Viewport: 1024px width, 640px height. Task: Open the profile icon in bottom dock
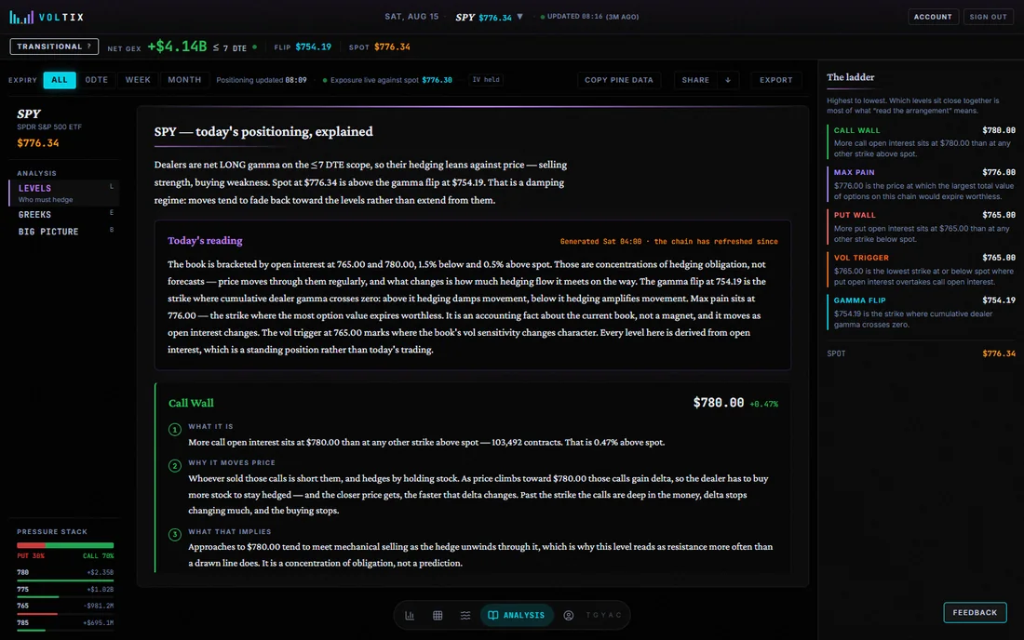[x=568, y=615]
